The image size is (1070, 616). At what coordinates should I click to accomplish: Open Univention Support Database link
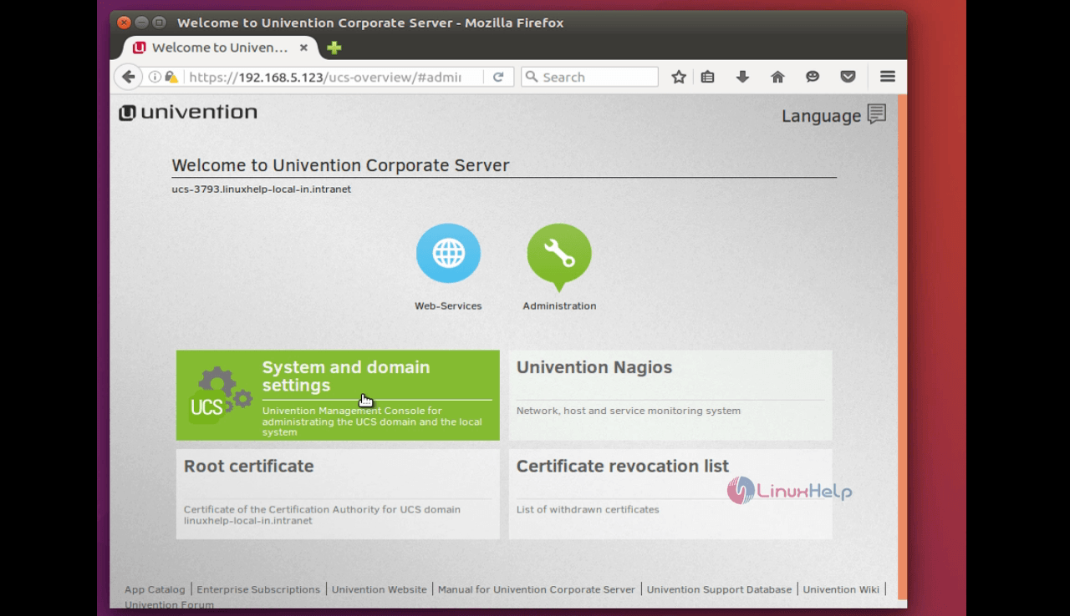pos(719,589)
